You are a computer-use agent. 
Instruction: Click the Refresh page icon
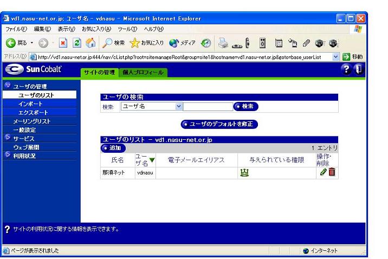pyautogui.click(x=77, y=43)
